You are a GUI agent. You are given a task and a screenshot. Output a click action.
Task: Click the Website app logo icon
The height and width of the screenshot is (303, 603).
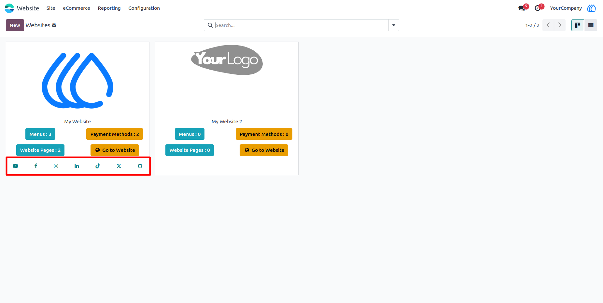click(9, 8)
